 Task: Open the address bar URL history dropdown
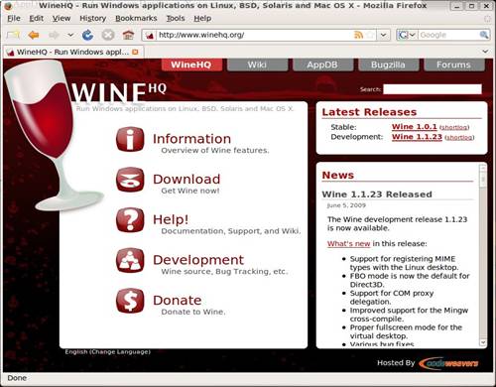pyautogui.click(x=383, y=35)
